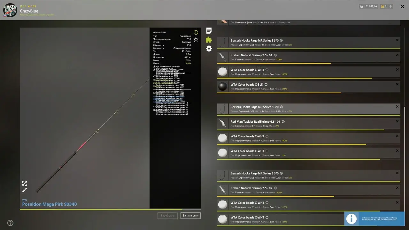Select the Kraken Natural Shrimp 7.5 - 01 thumbnail
Image resolution: width=409 pixels, height=230 pixels.
click(222, 57)
